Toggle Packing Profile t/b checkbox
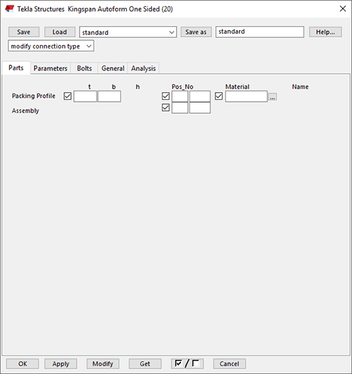 (x=68, y=96)
